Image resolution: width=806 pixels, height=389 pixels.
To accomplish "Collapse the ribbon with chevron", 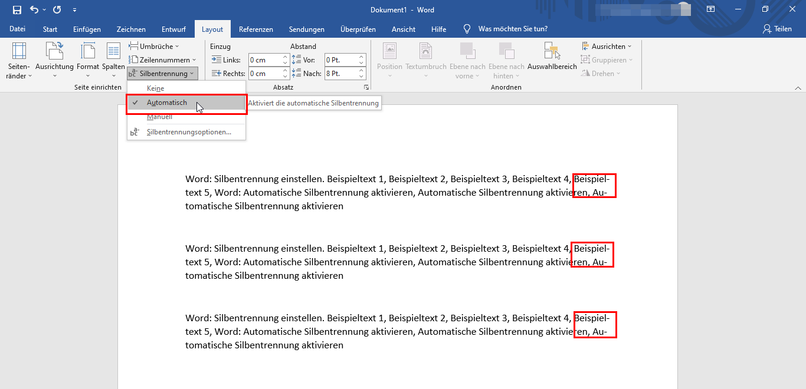I will pos(798,87).
